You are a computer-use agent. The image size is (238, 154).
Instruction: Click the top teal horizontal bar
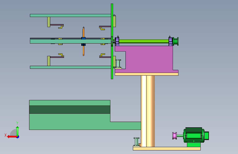[x=71, y=15]
